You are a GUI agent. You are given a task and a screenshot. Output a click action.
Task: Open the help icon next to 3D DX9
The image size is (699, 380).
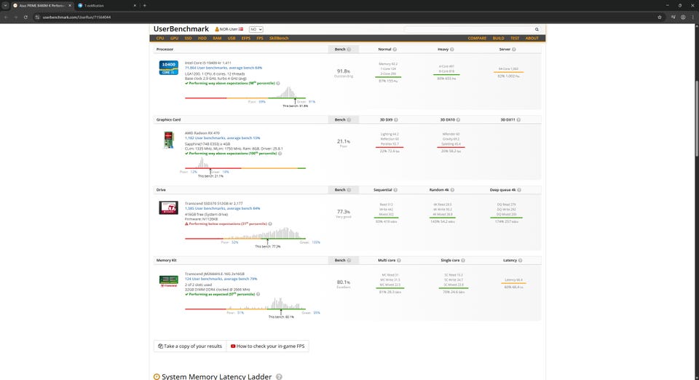(x=396, y=120)
